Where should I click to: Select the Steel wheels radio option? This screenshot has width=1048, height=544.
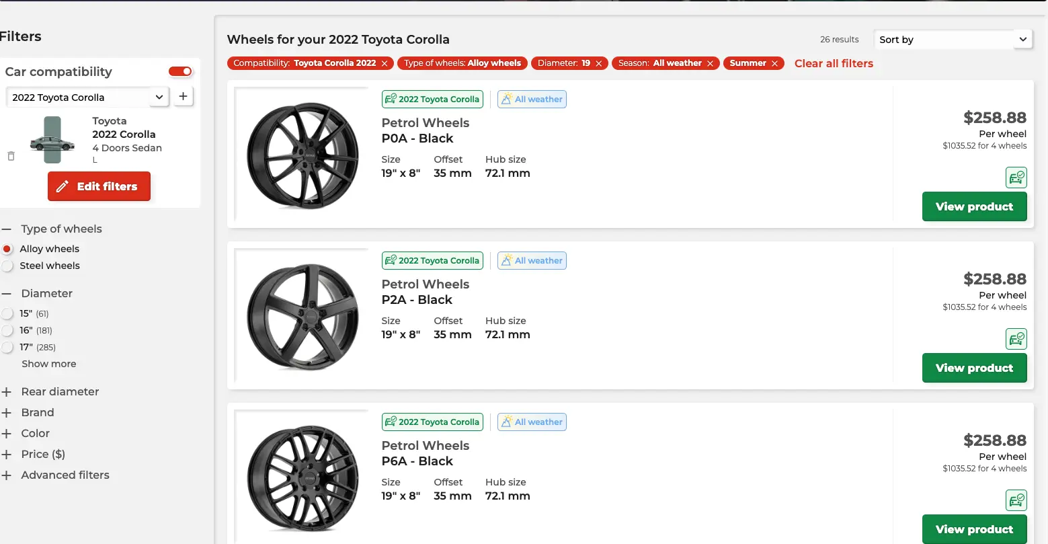7,266
